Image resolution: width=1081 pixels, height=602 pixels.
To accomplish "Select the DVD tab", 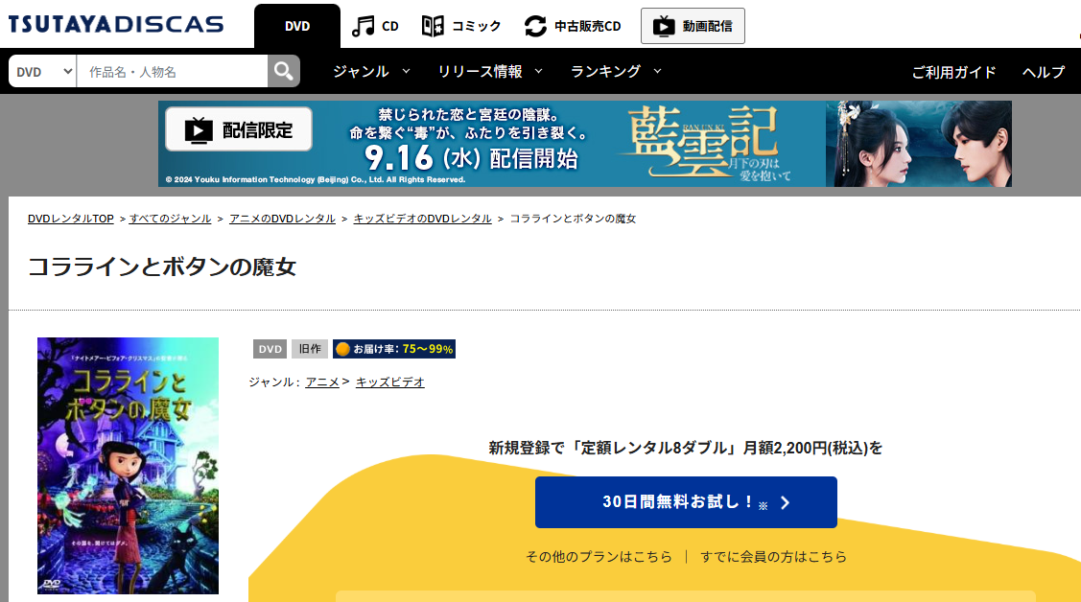I will (297, 26).
